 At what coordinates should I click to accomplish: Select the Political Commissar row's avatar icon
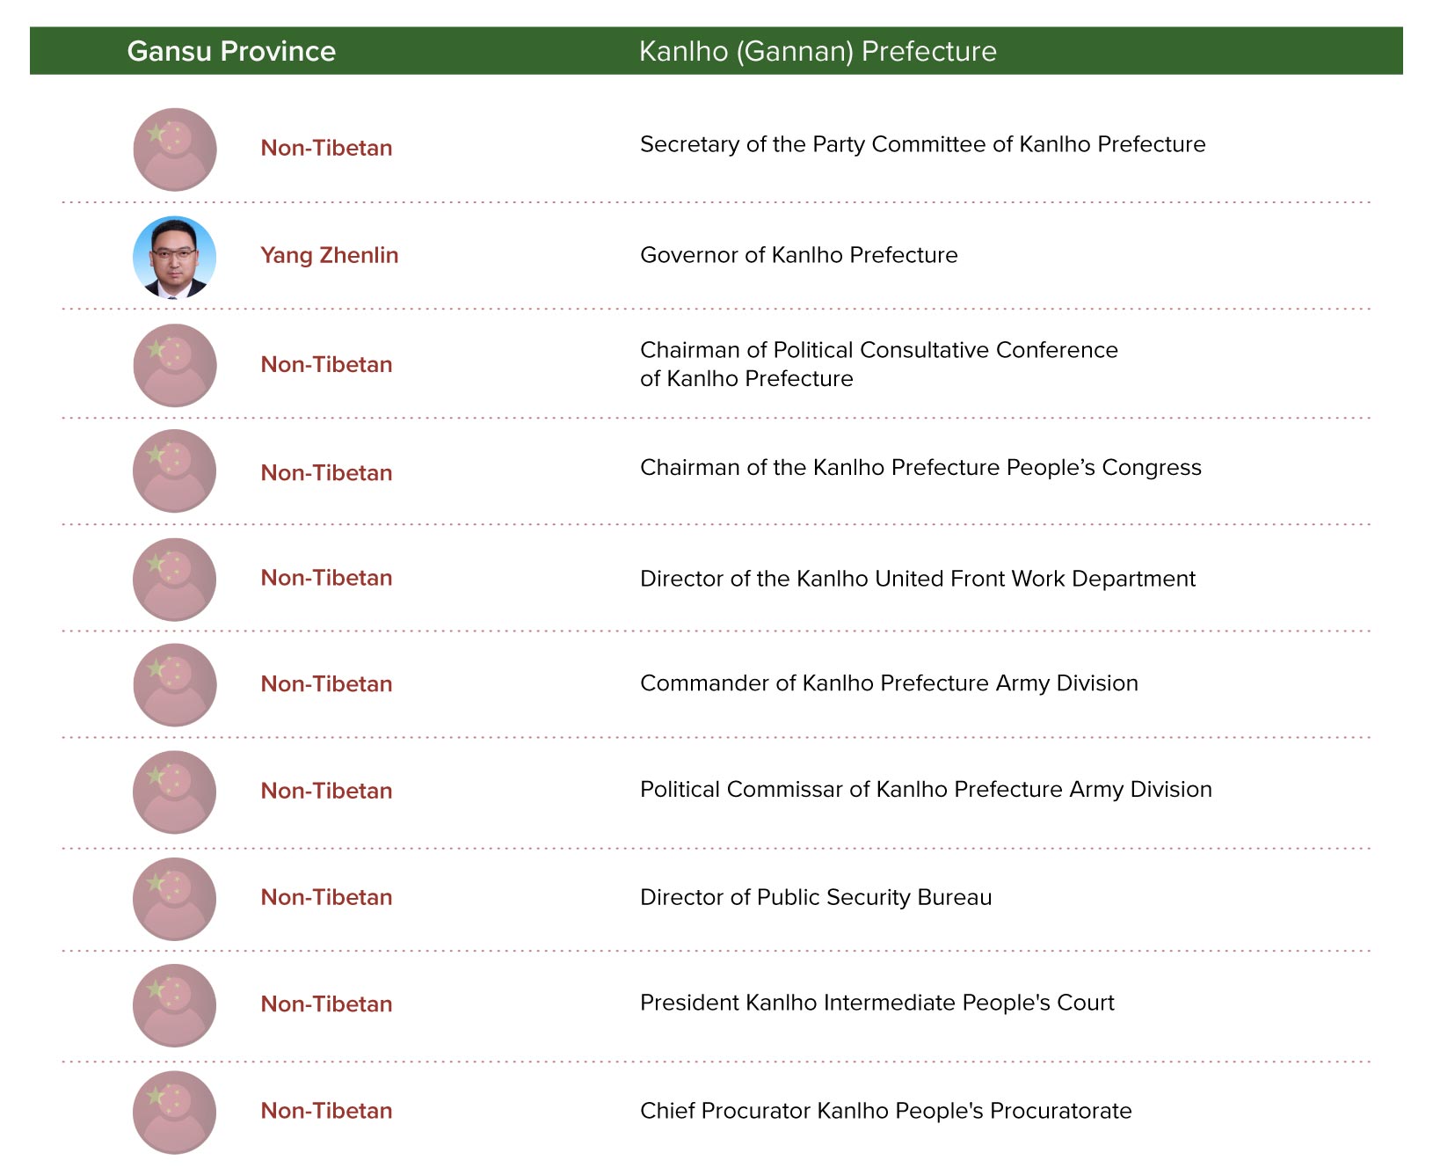[175, 792]
